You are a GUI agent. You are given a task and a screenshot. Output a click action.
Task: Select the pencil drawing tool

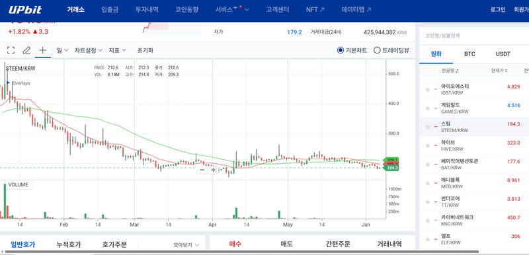[26, 50]
